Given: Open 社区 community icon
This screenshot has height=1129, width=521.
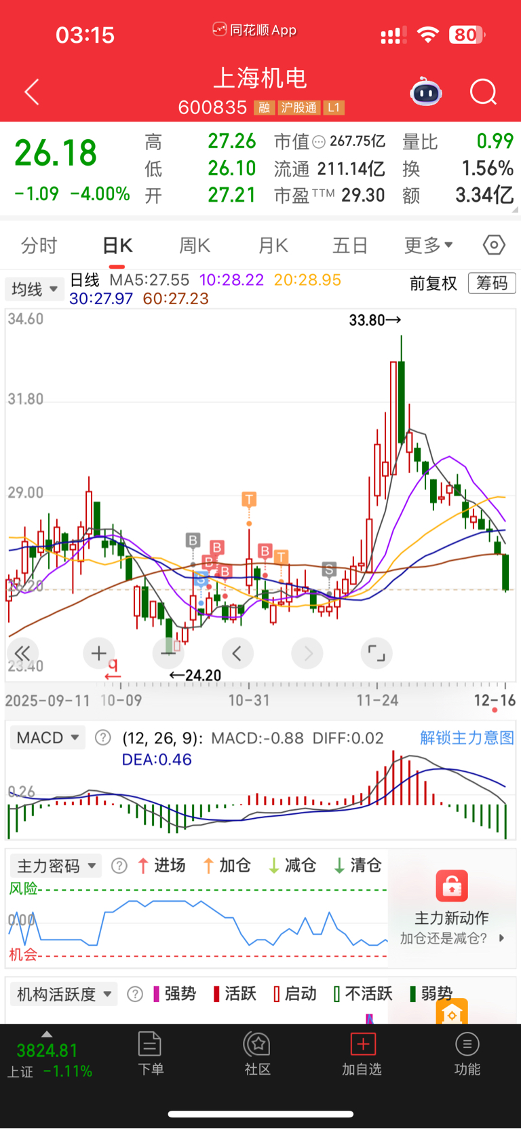Looking at the screenshot, I should click(x=258, y=1044).
